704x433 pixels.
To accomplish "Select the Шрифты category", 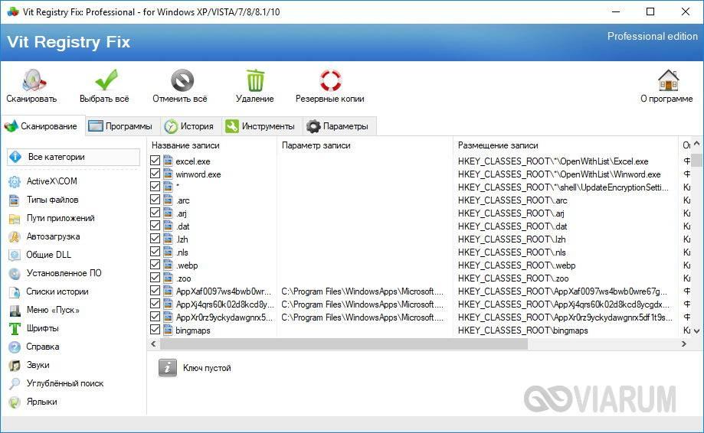I will [34, 328].
